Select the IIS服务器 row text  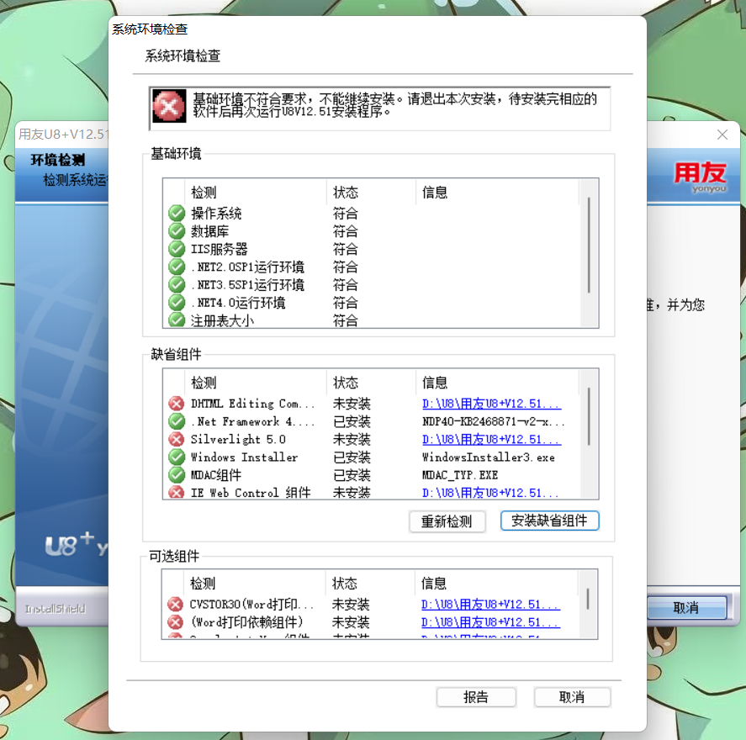[220, 249]
